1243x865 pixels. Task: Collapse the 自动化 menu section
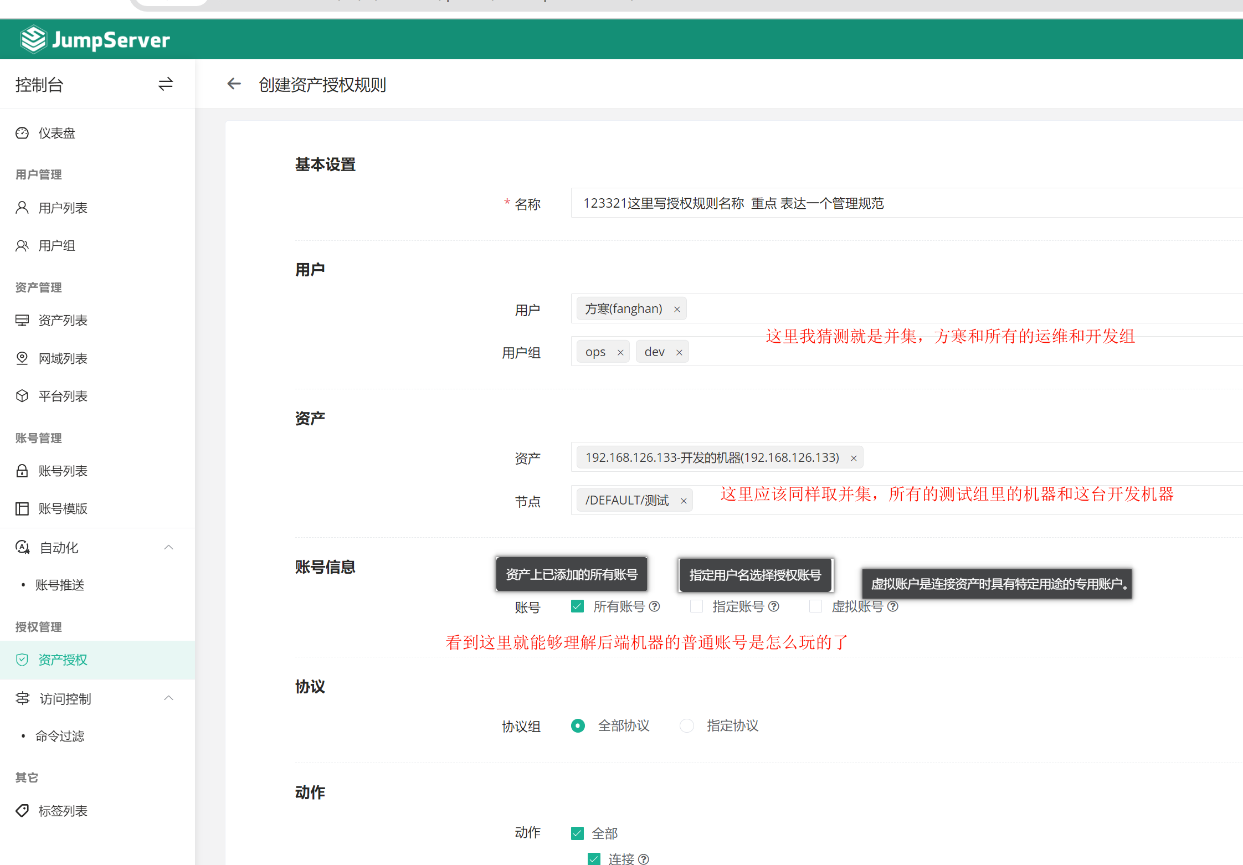(x=168, y=548)
